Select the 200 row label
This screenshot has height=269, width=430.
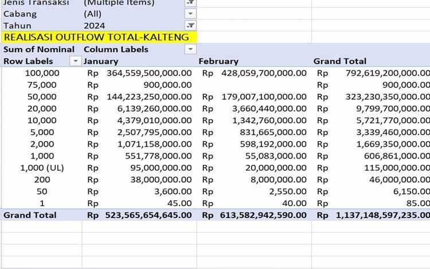[x=42, y=180]
